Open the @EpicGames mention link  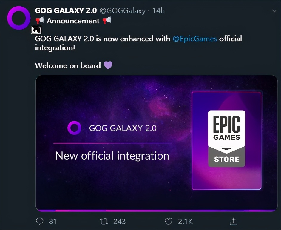click(195, 39)
